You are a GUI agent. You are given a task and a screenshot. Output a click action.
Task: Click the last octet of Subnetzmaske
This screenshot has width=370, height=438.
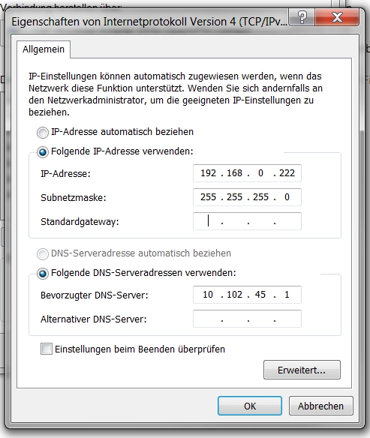[x=287, y=197]
